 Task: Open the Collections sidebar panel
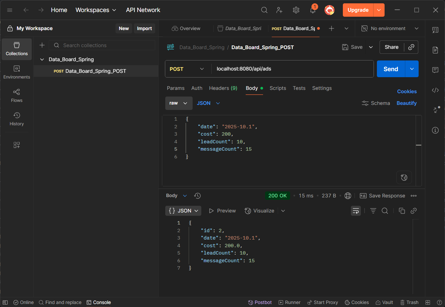coord(17,49)
